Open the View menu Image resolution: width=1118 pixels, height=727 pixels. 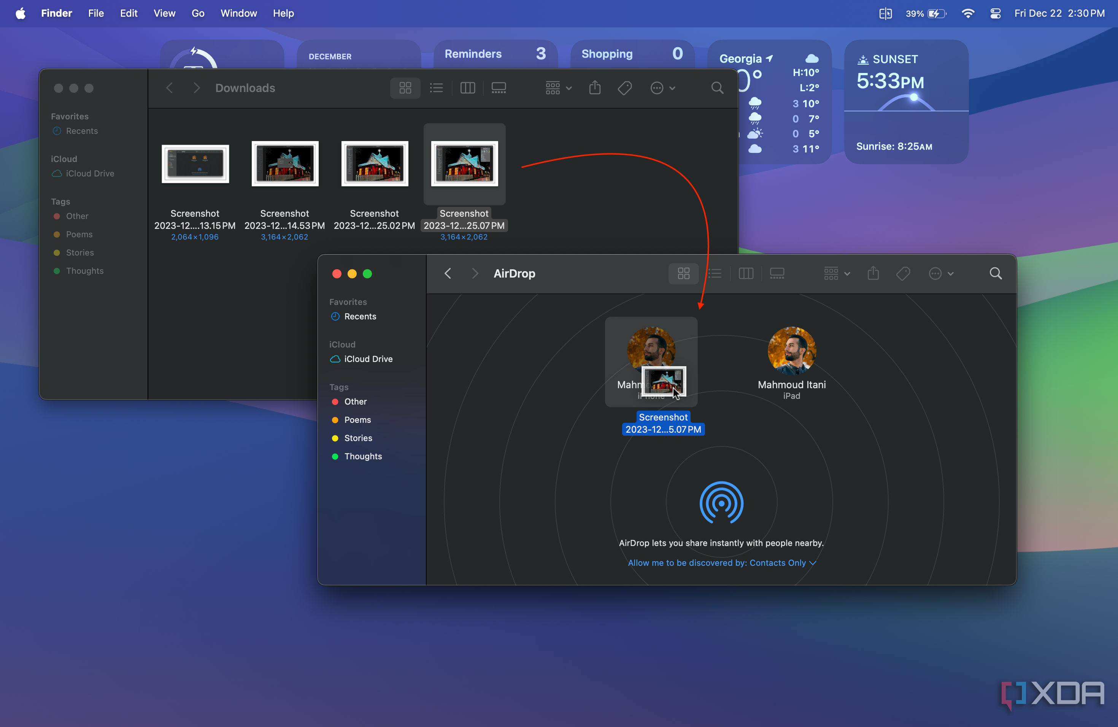164,13
